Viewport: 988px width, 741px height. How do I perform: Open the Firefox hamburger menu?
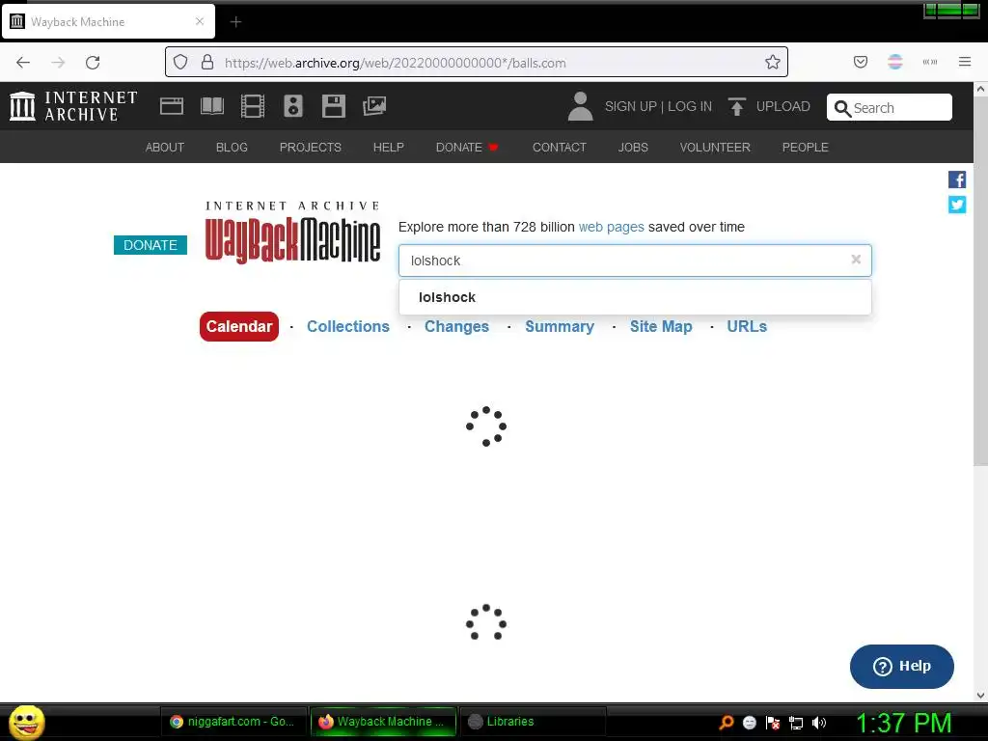click(965, 62)
